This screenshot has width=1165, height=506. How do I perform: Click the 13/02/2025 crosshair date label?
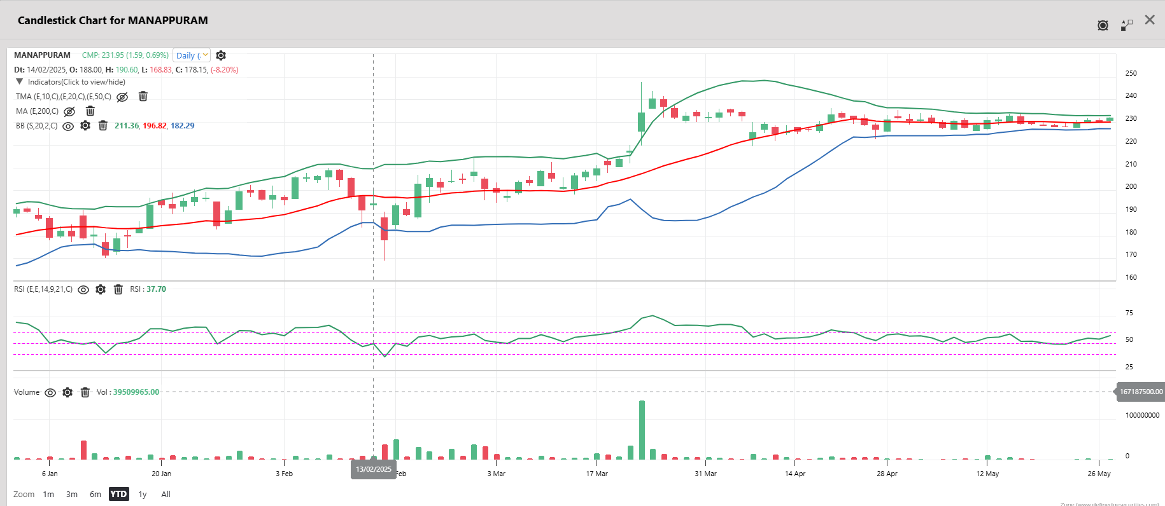point(374,469)
